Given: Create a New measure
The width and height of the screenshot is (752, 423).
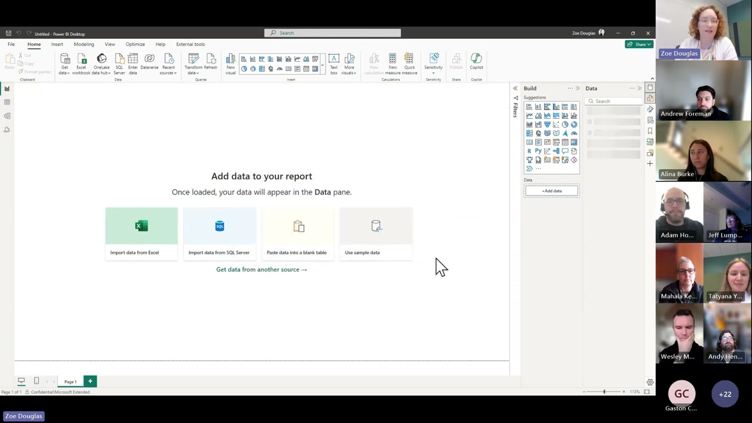Looking at the screenshot, I should (392, 63).
